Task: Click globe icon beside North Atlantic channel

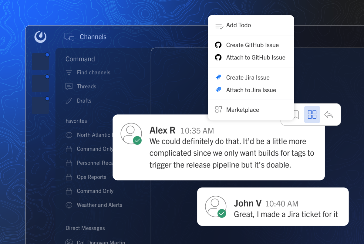Action: (x=69, y=135)
